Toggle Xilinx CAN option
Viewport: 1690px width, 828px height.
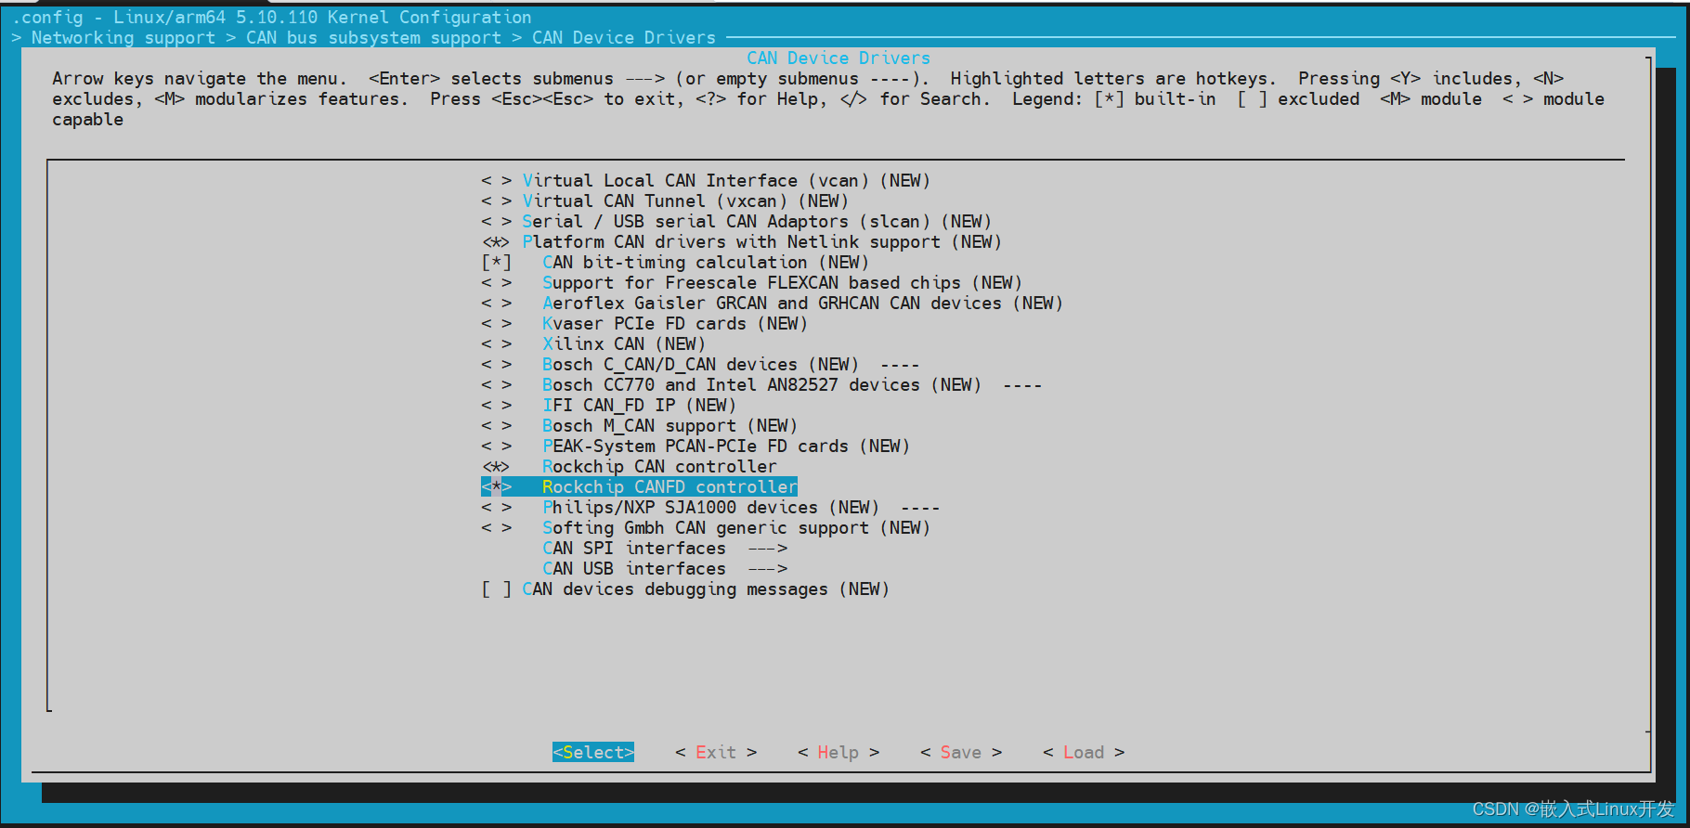point(593,344)
